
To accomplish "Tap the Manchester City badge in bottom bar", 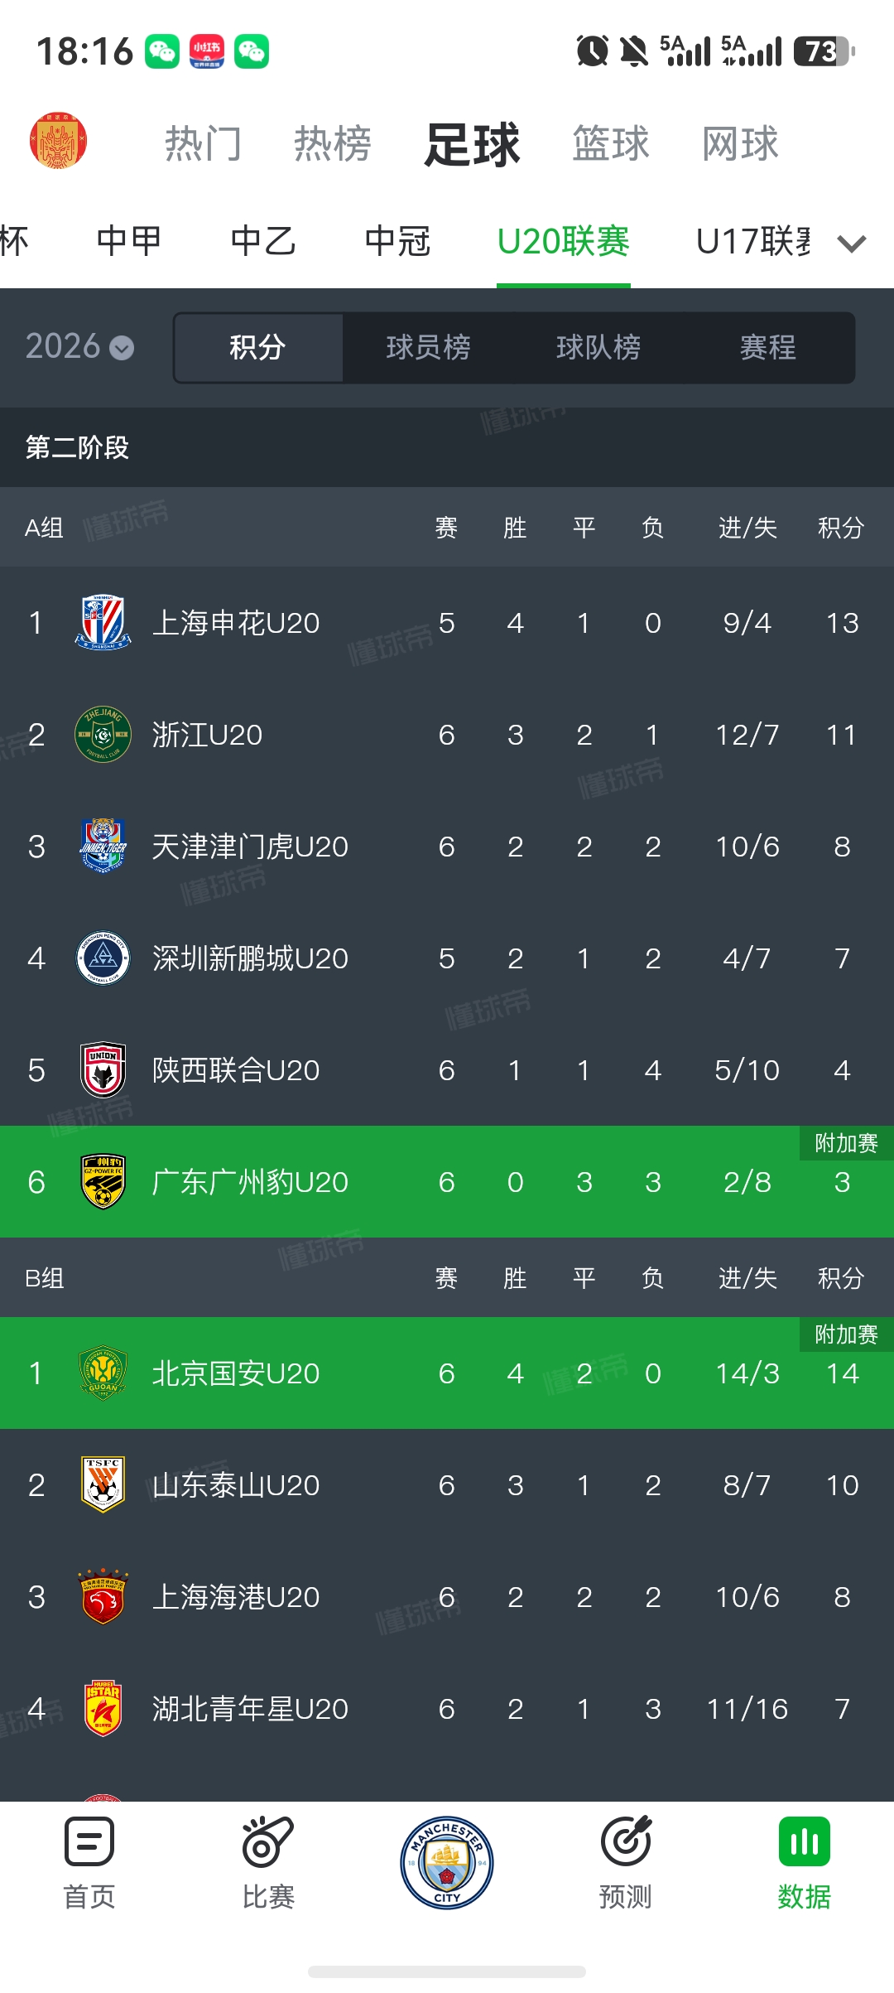I will [447, 1863].
